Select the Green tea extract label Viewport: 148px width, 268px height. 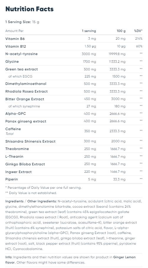[22, 69]
